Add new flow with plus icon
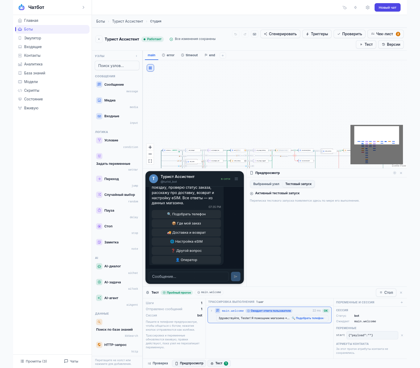This screenshot has width=420, height=368. point(223,55)
